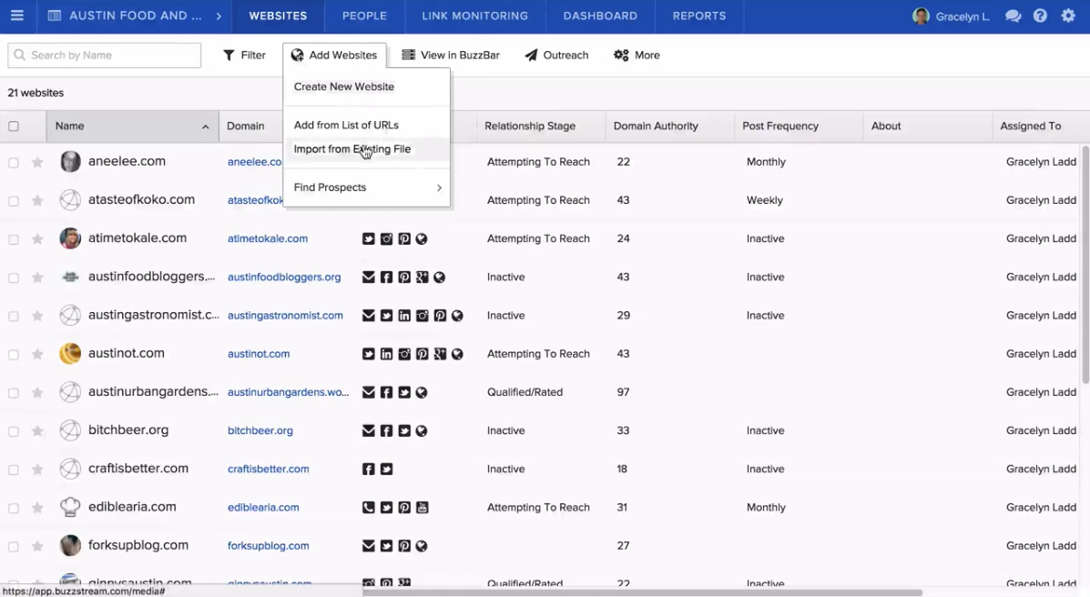Click the Facebook icon for austinfoodbloggers.org
Image resolution: width=1090 pixels, height=597 pixels.
coord(386,278)
